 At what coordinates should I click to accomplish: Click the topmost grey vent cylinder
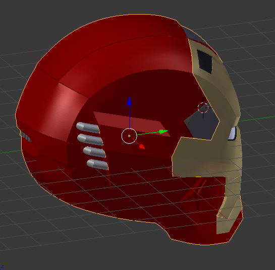(88, 128)
